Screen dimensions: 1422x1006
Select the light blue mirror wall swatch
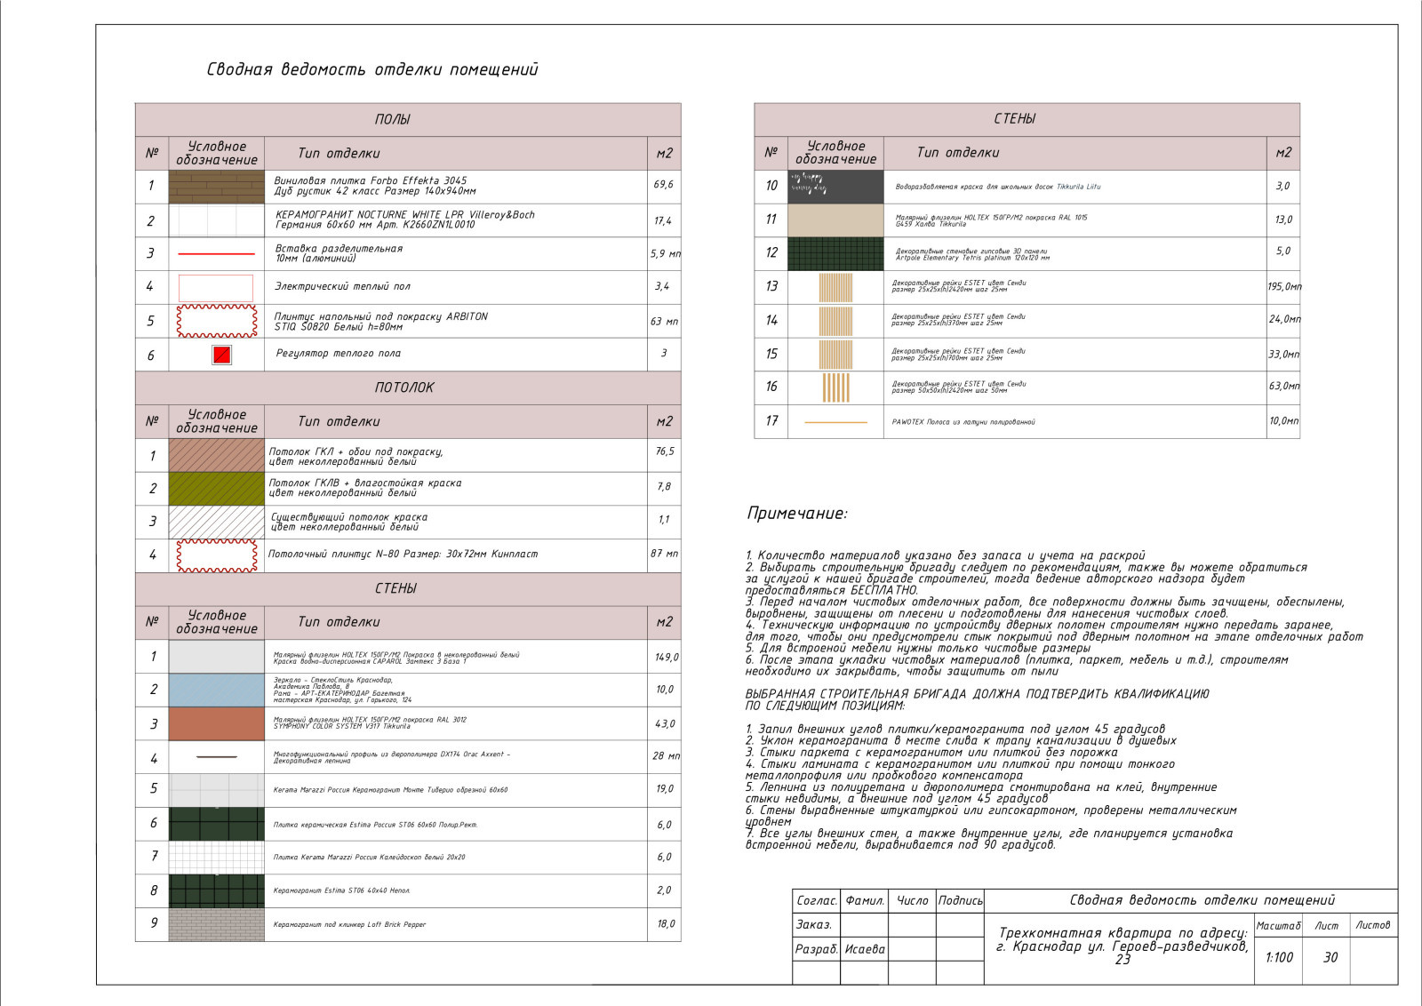point(217,690)
